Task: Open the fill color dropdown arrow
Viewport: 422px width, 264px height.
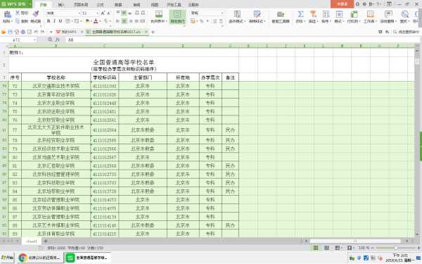Action: [91, 21]
